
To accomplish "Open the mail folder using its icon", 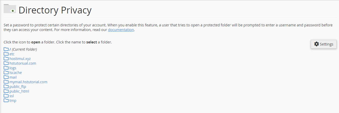I will coord(6,77).
